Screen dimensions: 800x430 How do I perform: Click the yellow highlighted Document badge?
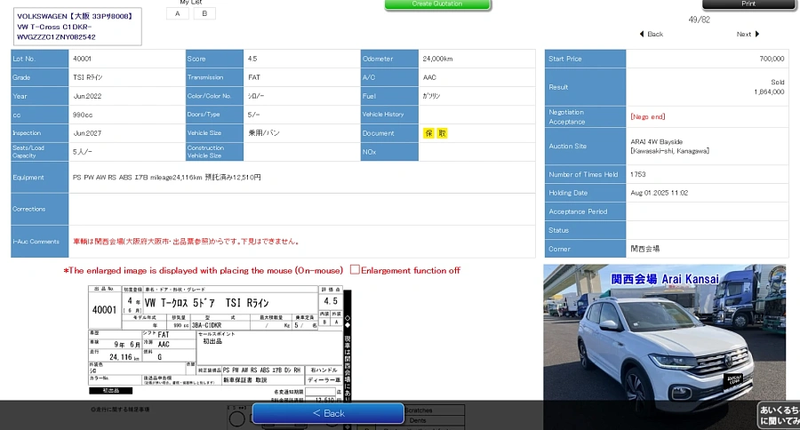click(436, 133)
